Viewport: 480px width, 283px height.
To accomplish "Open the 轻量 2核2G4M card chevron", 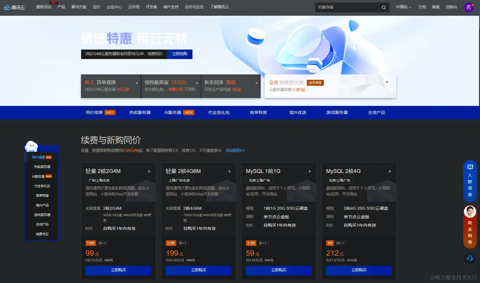I will 149,171.
